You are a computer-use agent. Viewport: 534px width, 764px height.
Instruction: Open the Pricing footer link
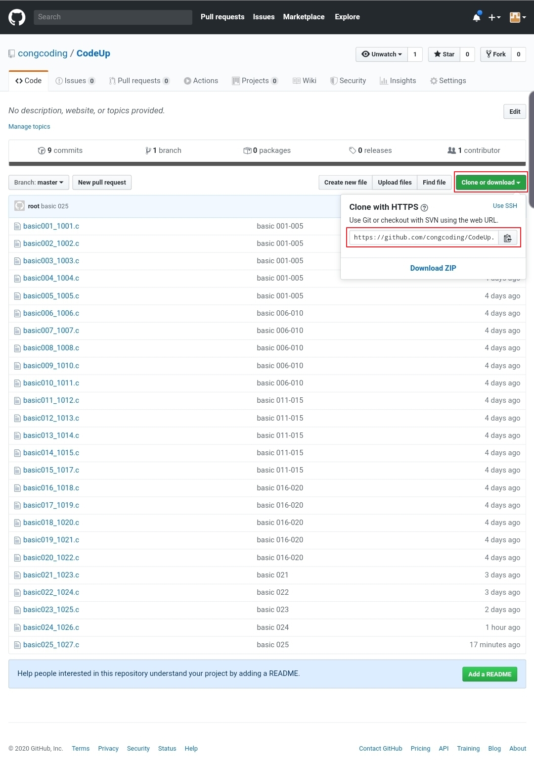coord(420,749)
